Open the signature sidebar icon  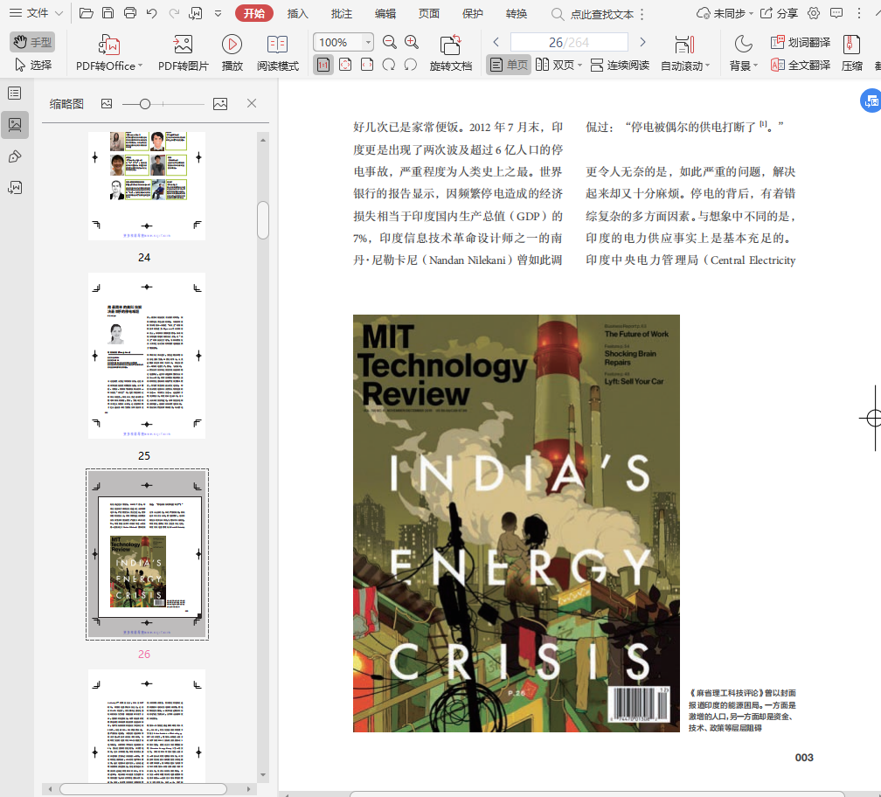(x=15, y=188)
